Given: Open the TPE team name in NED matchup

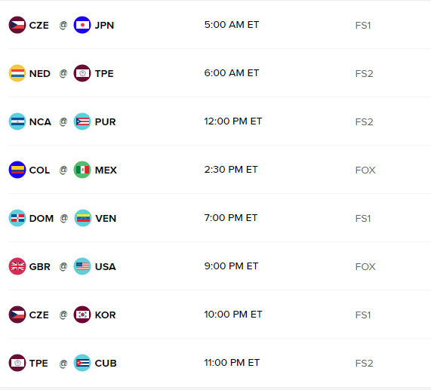Looking at the screenshot, I should point(104,74).
